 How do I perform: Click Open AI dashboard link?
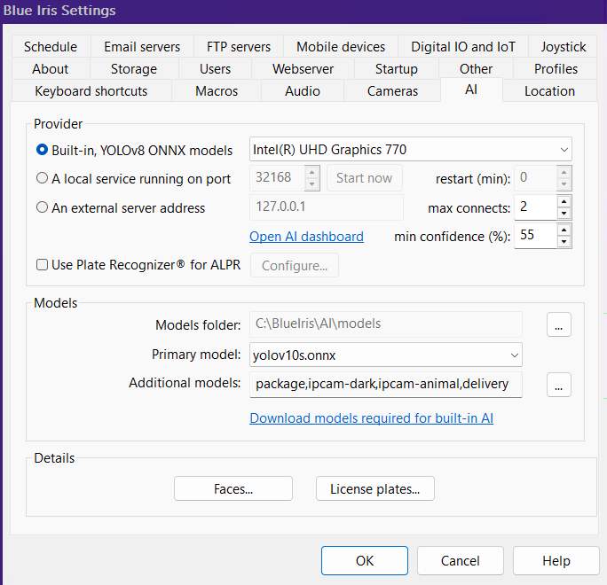(x=306, y=237)
